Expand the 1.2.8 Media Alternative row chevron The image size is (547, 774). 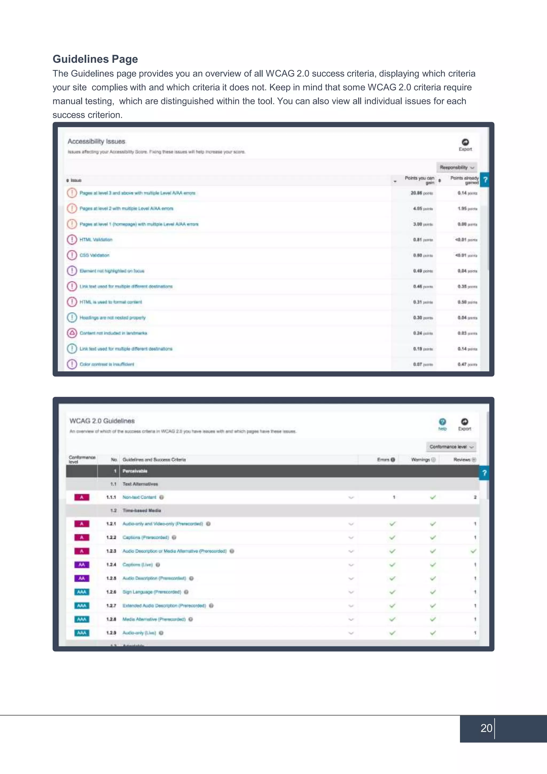(351, 619)
